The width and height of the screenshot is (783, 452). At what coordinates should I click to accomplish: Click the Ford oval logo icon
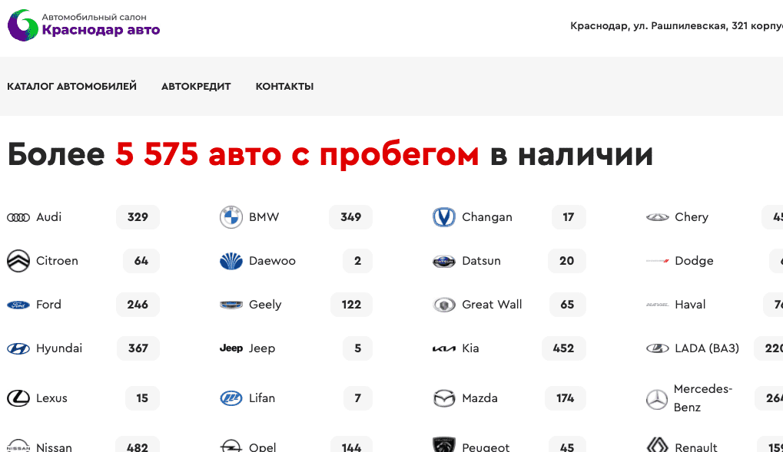(x=18, y=305)
